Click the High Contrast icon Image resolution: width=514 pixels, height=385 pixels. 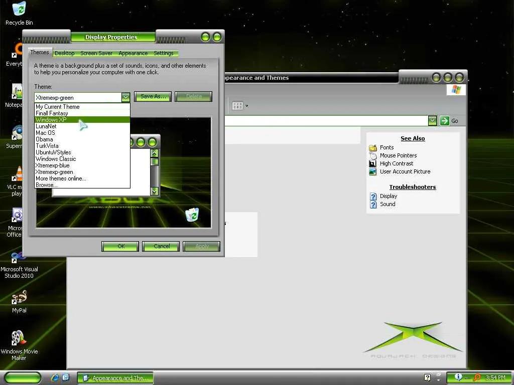click(373, 163)
